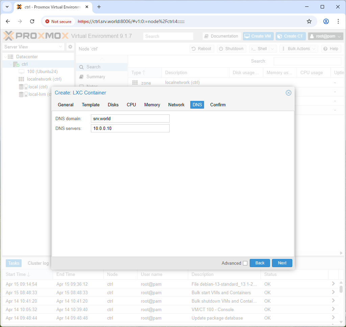Close the Create LXC Container dialog
The image size is (346, 327).
coord(289,93)
